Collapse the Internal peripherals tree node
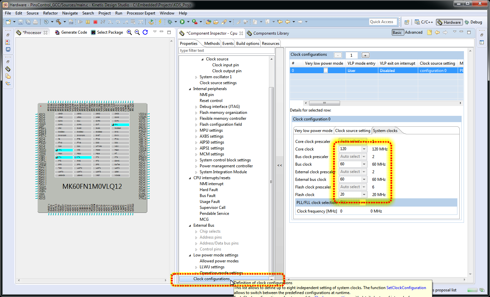 pyautogui.click(x=190, y=89)
